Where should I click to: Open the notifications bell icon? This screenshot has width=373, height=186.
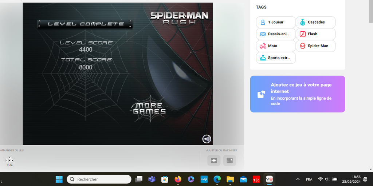tap(365, 179)
